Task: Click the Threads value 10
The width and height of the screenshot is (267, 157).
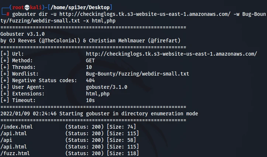Action: tap(89, 67)
